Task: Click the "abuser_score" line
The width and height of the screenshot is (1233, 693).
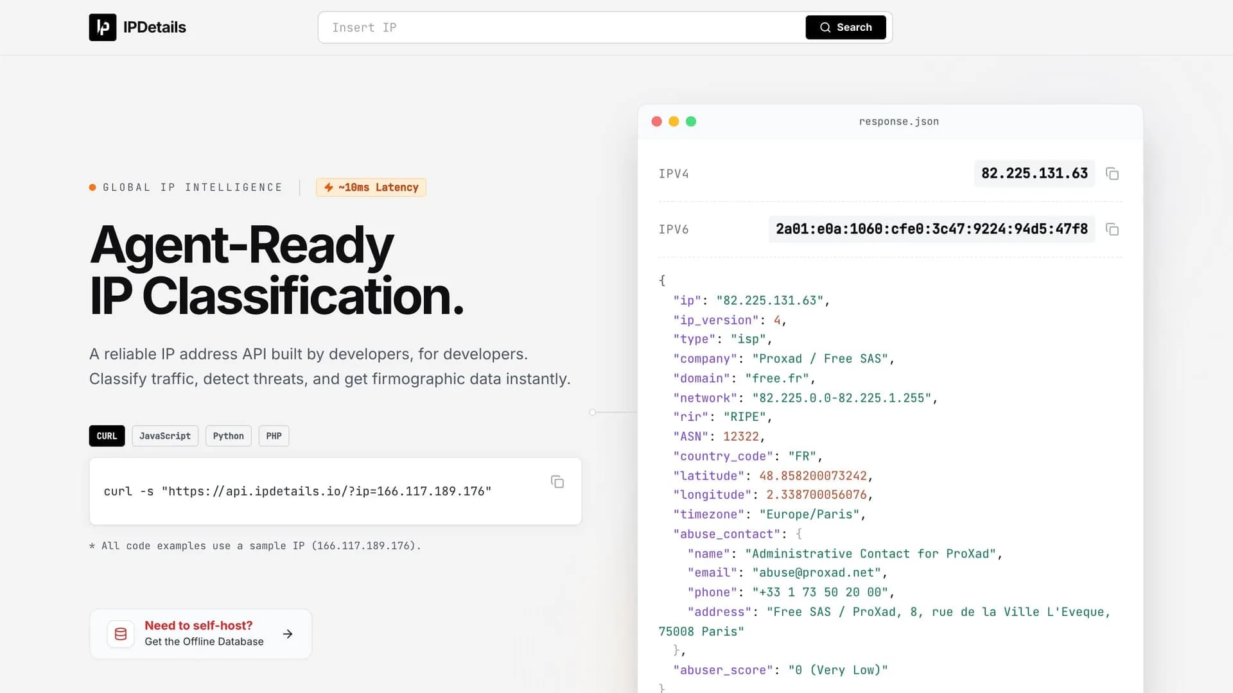Action: tap(781, 670)
